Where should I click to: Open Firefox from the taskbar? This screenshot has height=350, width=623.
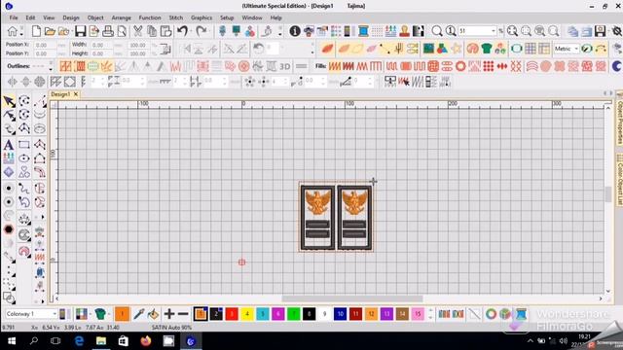(x=146, y=341)
